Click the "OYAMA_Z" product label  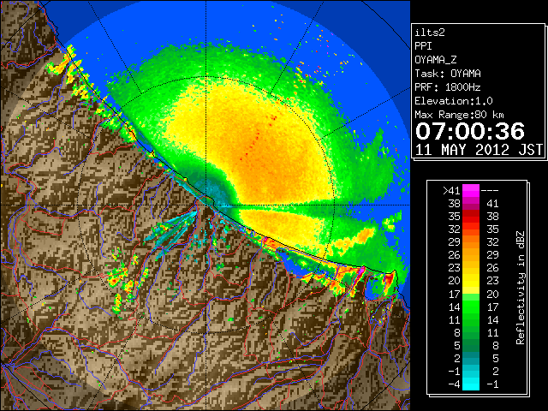(x=436, y=60)
